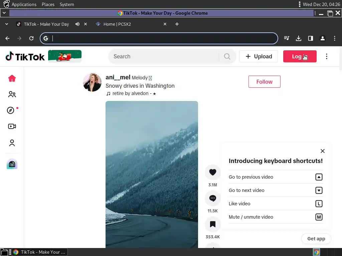The height and width of the screenshot is (256, 342).
Task: Click the 3.1M likes count
Action: (x=213, y=185)
